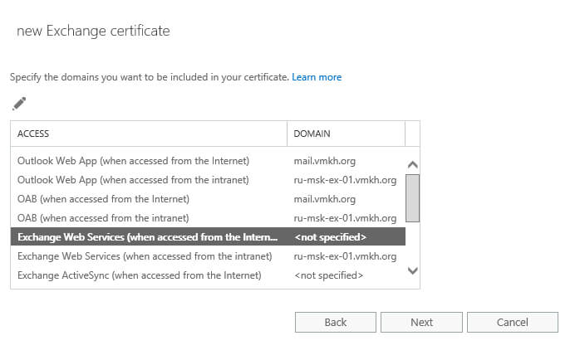
Task: Click mail.vmkh.org domain in OAB Internet row
Action: coord(325,199)
